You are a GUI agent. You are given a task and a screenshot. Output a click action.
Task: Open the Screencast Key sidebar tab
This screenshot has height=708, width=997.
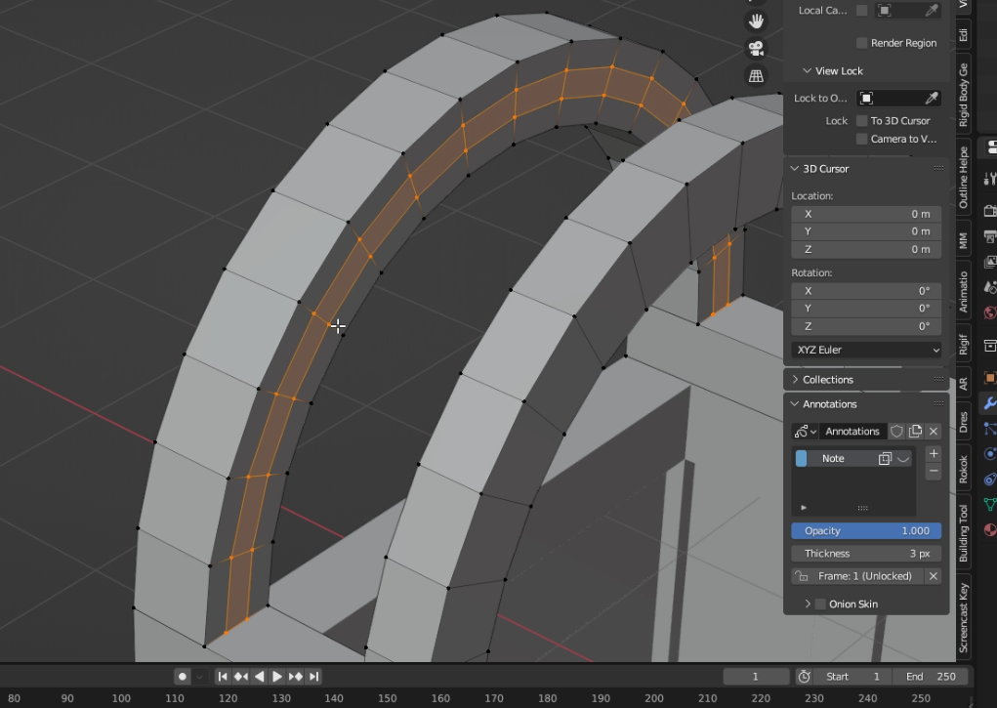(964, 618)
